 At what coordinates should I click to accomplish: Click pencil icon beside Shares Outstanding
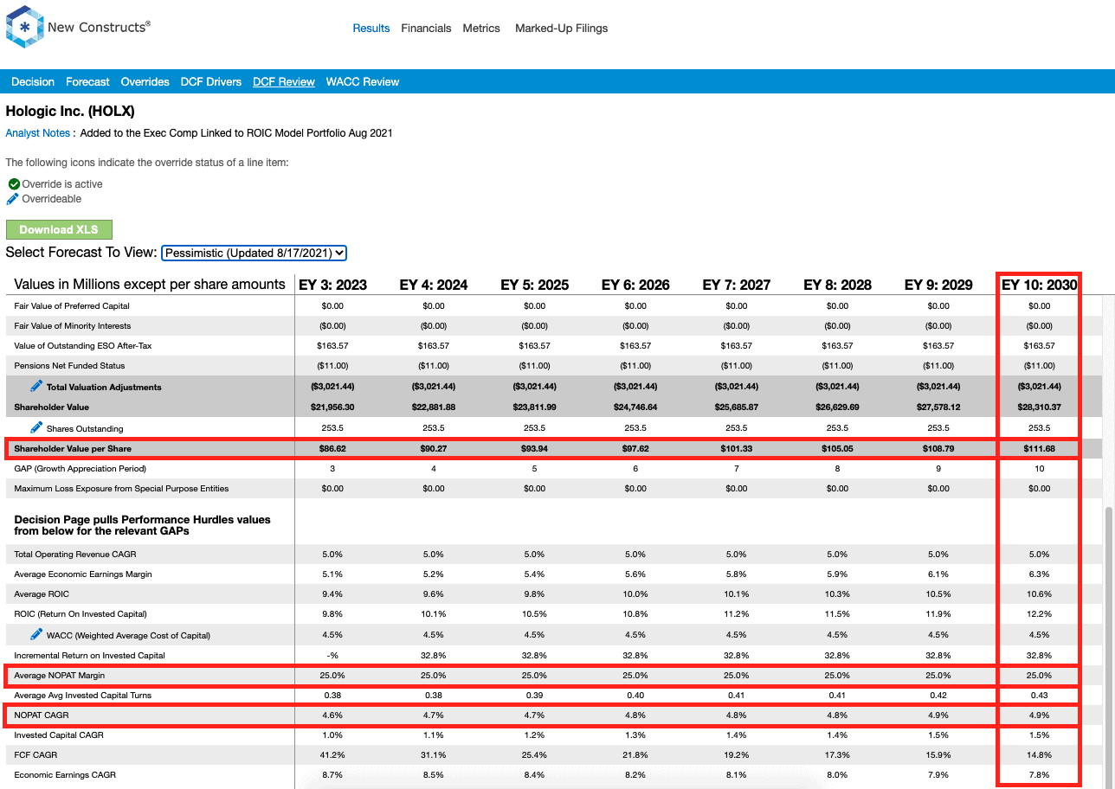(36, 427)
